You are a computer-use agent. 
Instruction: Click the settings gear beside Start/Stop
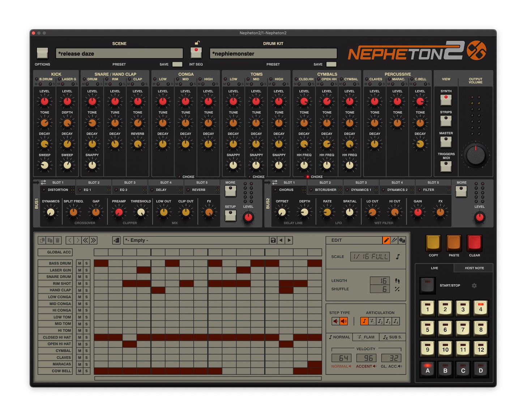click(x=474, y=286)
